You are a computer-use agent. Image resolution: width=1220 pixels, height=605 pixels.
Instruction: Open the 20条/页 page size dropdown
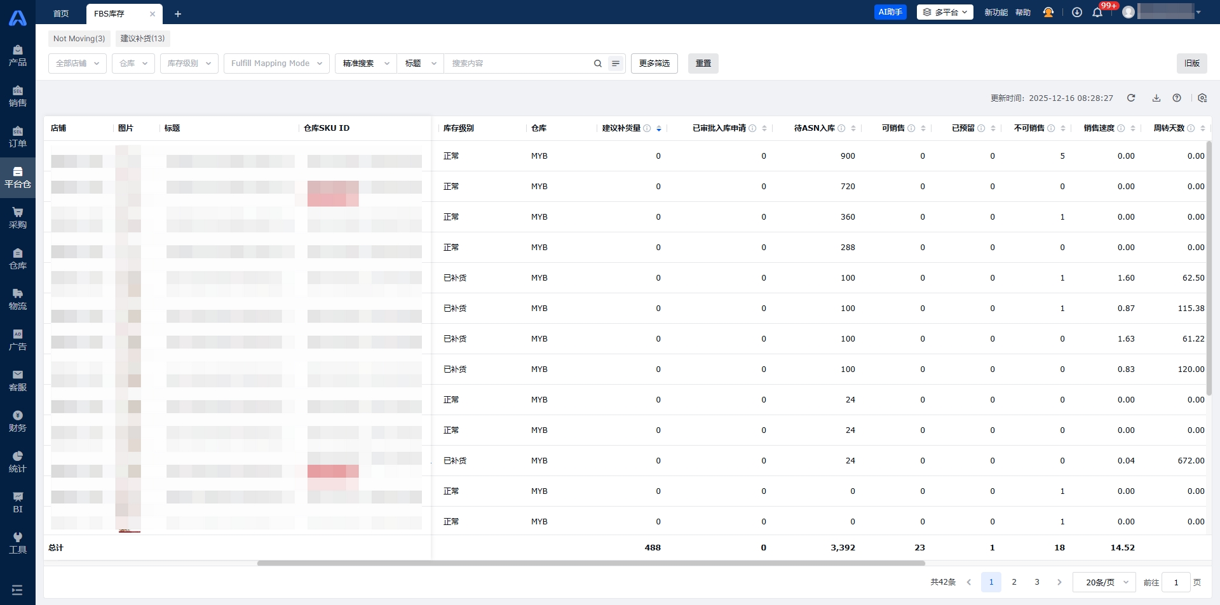1104,582
